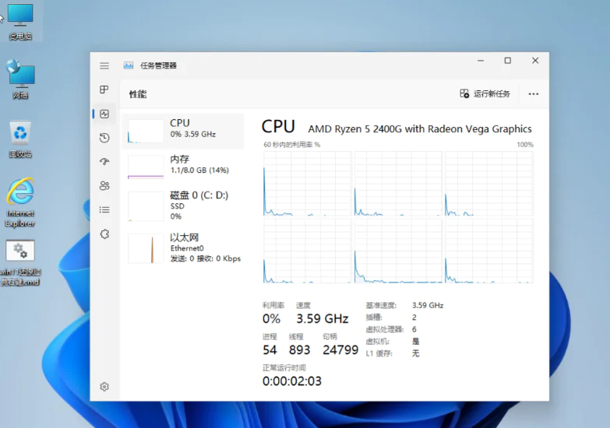610x428 pixels.
Task: Click the top-left CPU core graph
Action: 307,184
